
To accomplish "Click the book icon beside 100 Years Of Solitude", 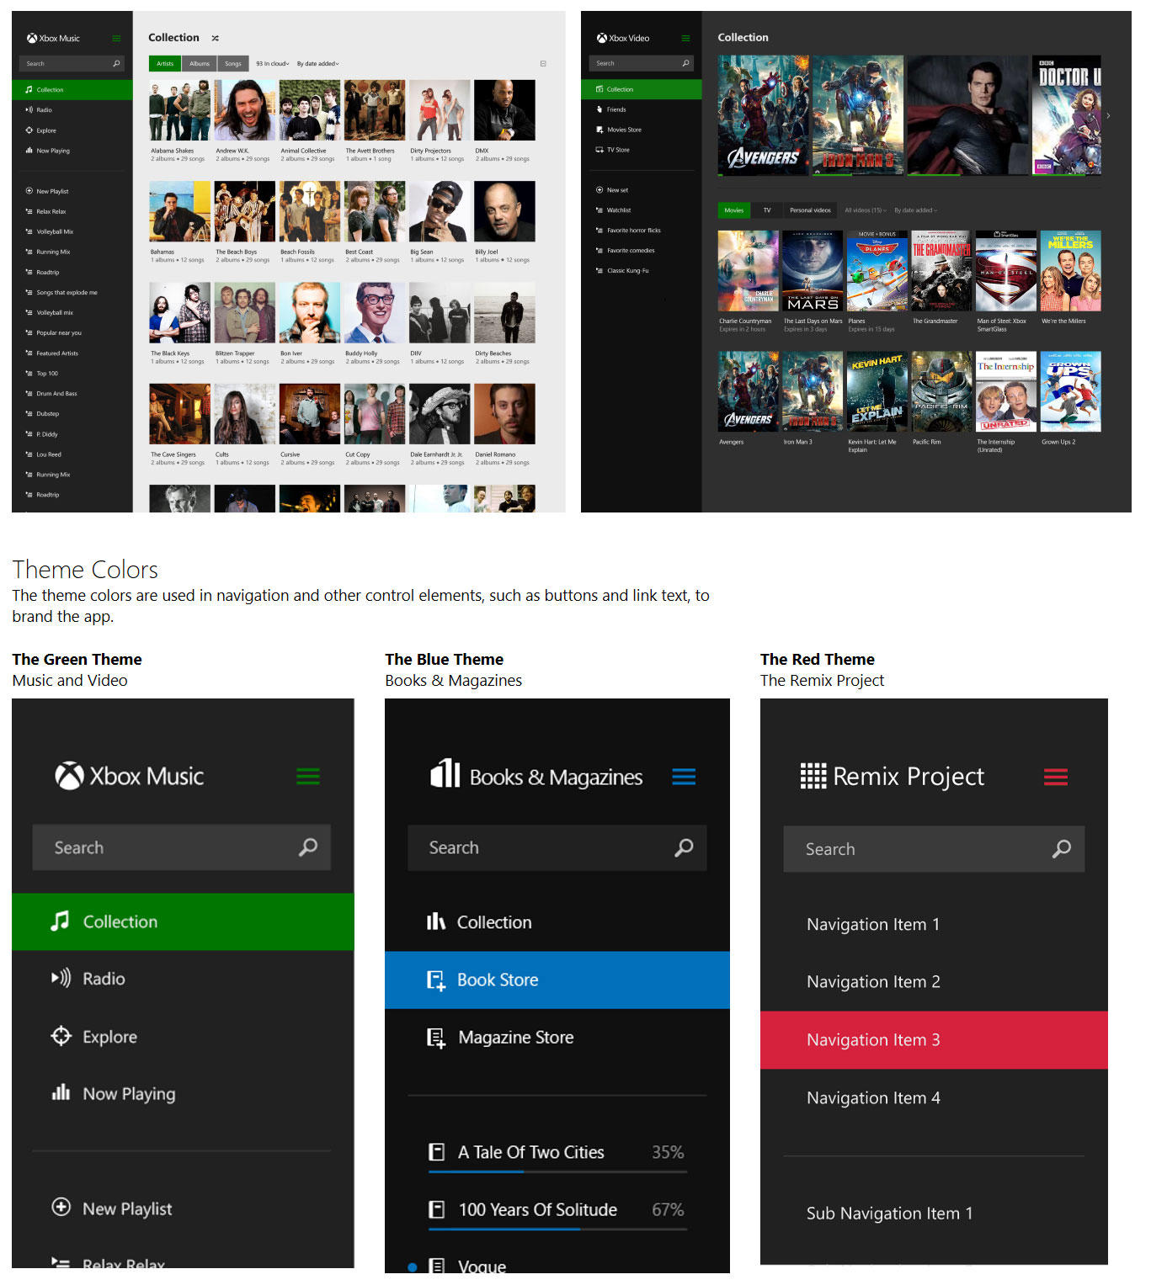I will (x=436, y=1209).
